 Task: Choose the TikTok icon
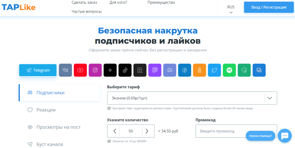(x=125, y=70)
